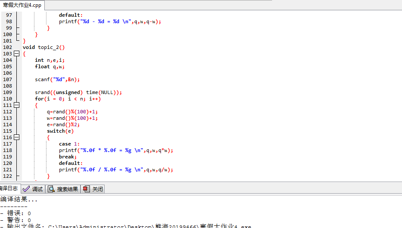Click the 'int n,e,i;' declaration
The image size is (402, 228).
coord(50,60)
